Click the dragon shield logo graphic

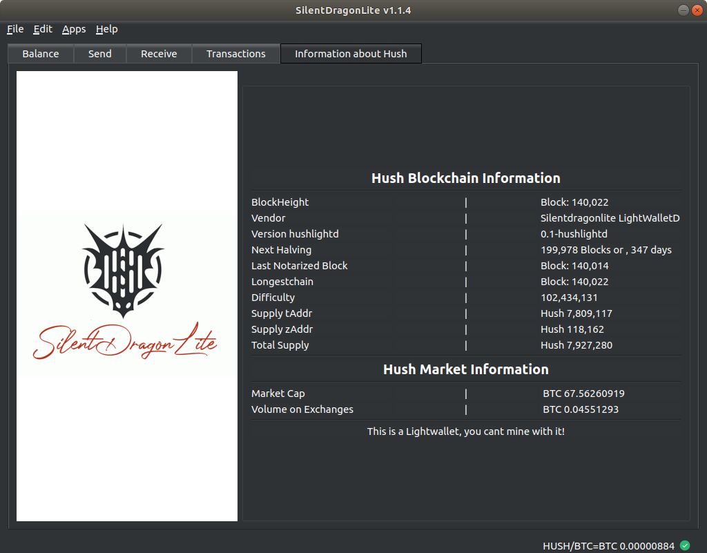pyautogui.click(x=123, y=270)
